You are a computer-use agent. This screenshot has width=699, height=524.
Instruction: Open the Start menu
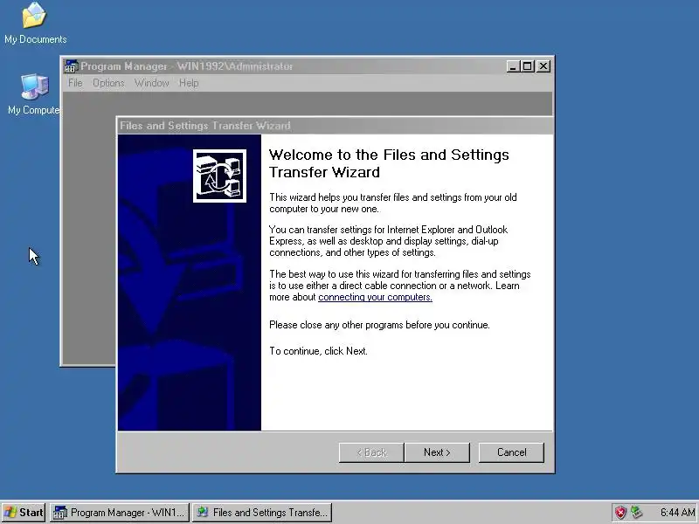point(24,513)
